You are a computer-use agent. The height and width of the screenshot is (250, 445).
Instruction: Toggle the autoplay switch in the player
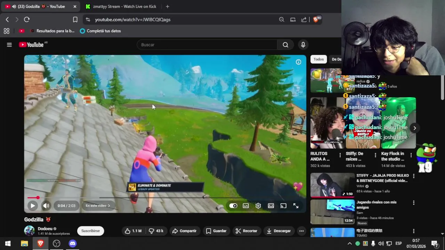point(233,206)
